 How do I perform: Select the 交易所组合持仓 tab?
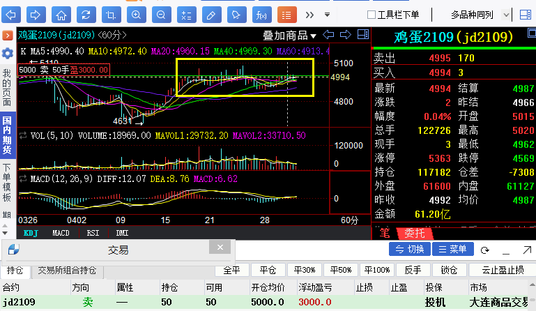(68, 271)
